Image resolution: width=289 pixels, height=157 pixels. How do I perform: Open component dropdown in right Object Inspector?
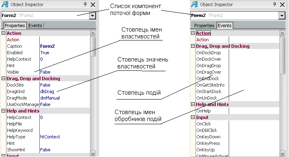pos(282,15)
